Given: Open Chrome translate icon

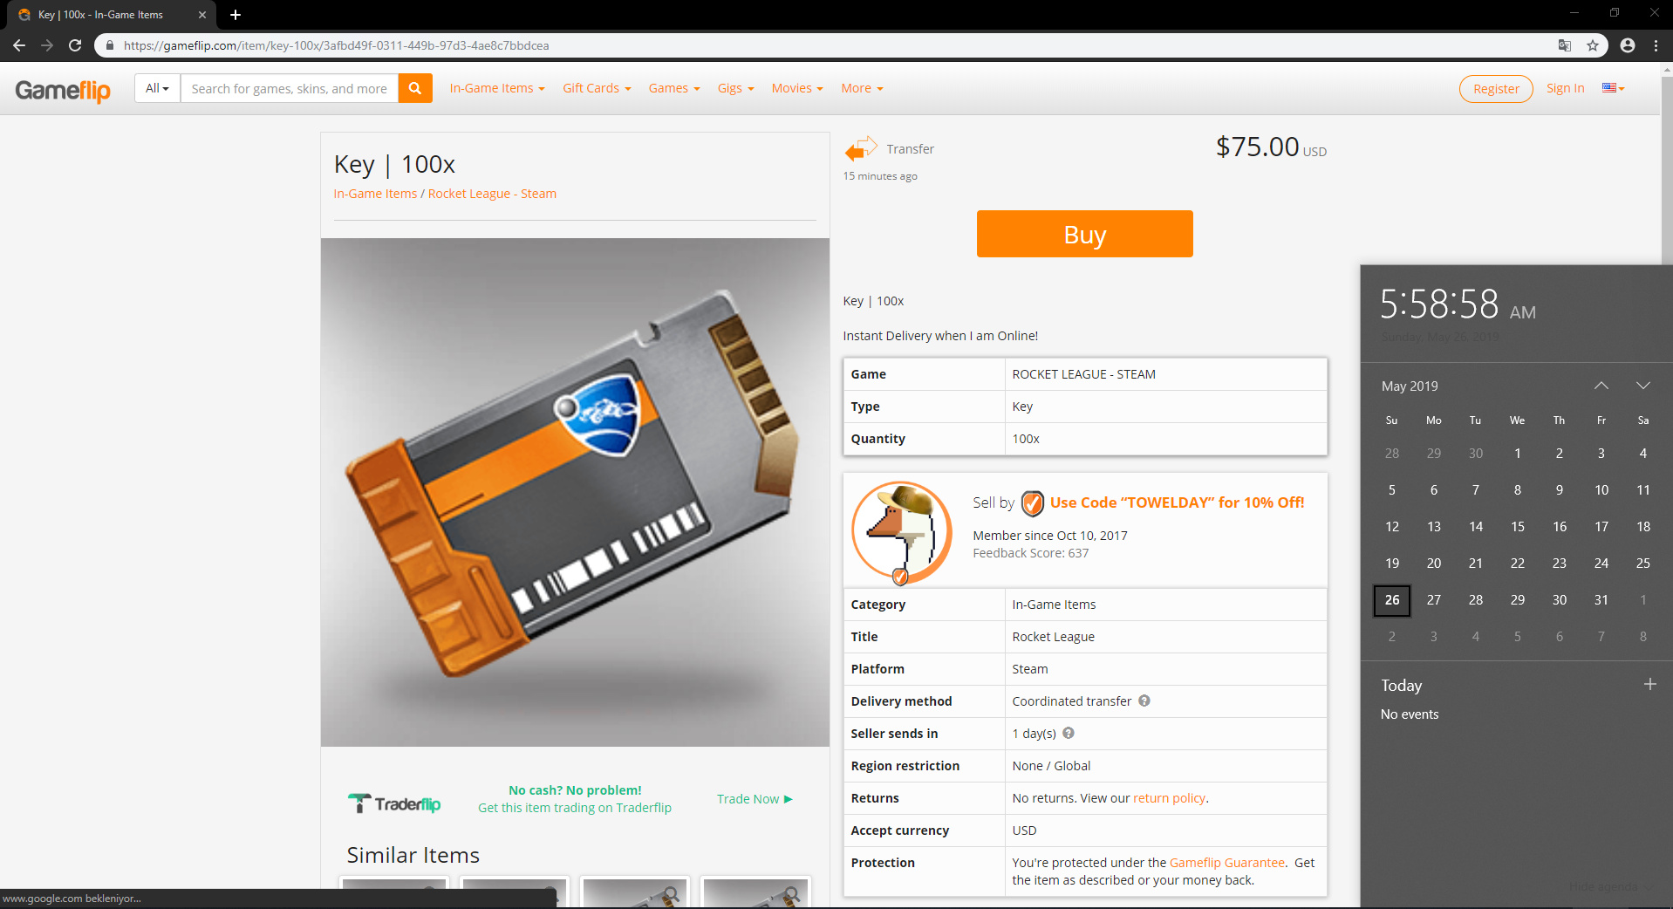Looking at the screenshot, I should click(1565, 45).
